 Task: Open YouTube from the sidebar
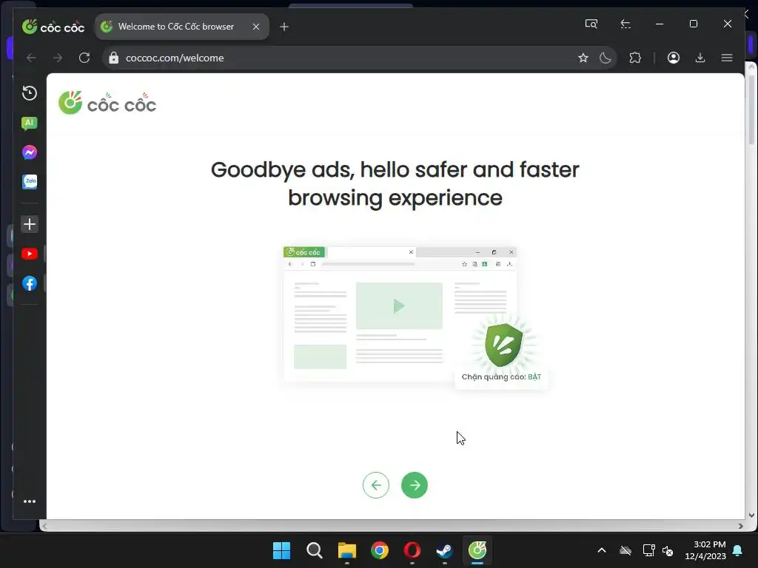coord(30,254)
